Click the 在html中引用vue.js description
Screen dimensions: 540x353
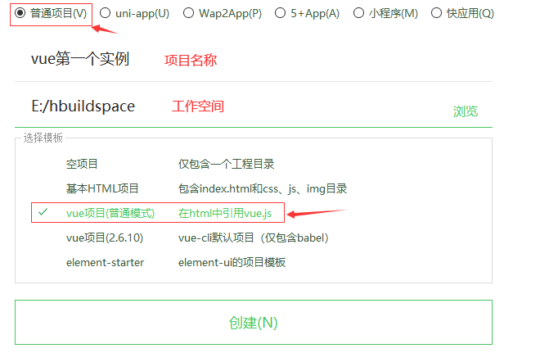(x=225, y=213)
